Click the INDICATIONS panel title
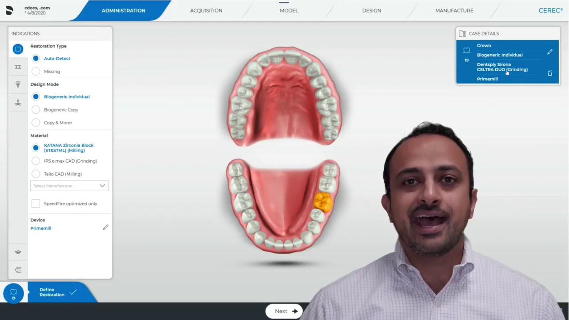Viewport: 569px width, 320px height. [25, 33]
